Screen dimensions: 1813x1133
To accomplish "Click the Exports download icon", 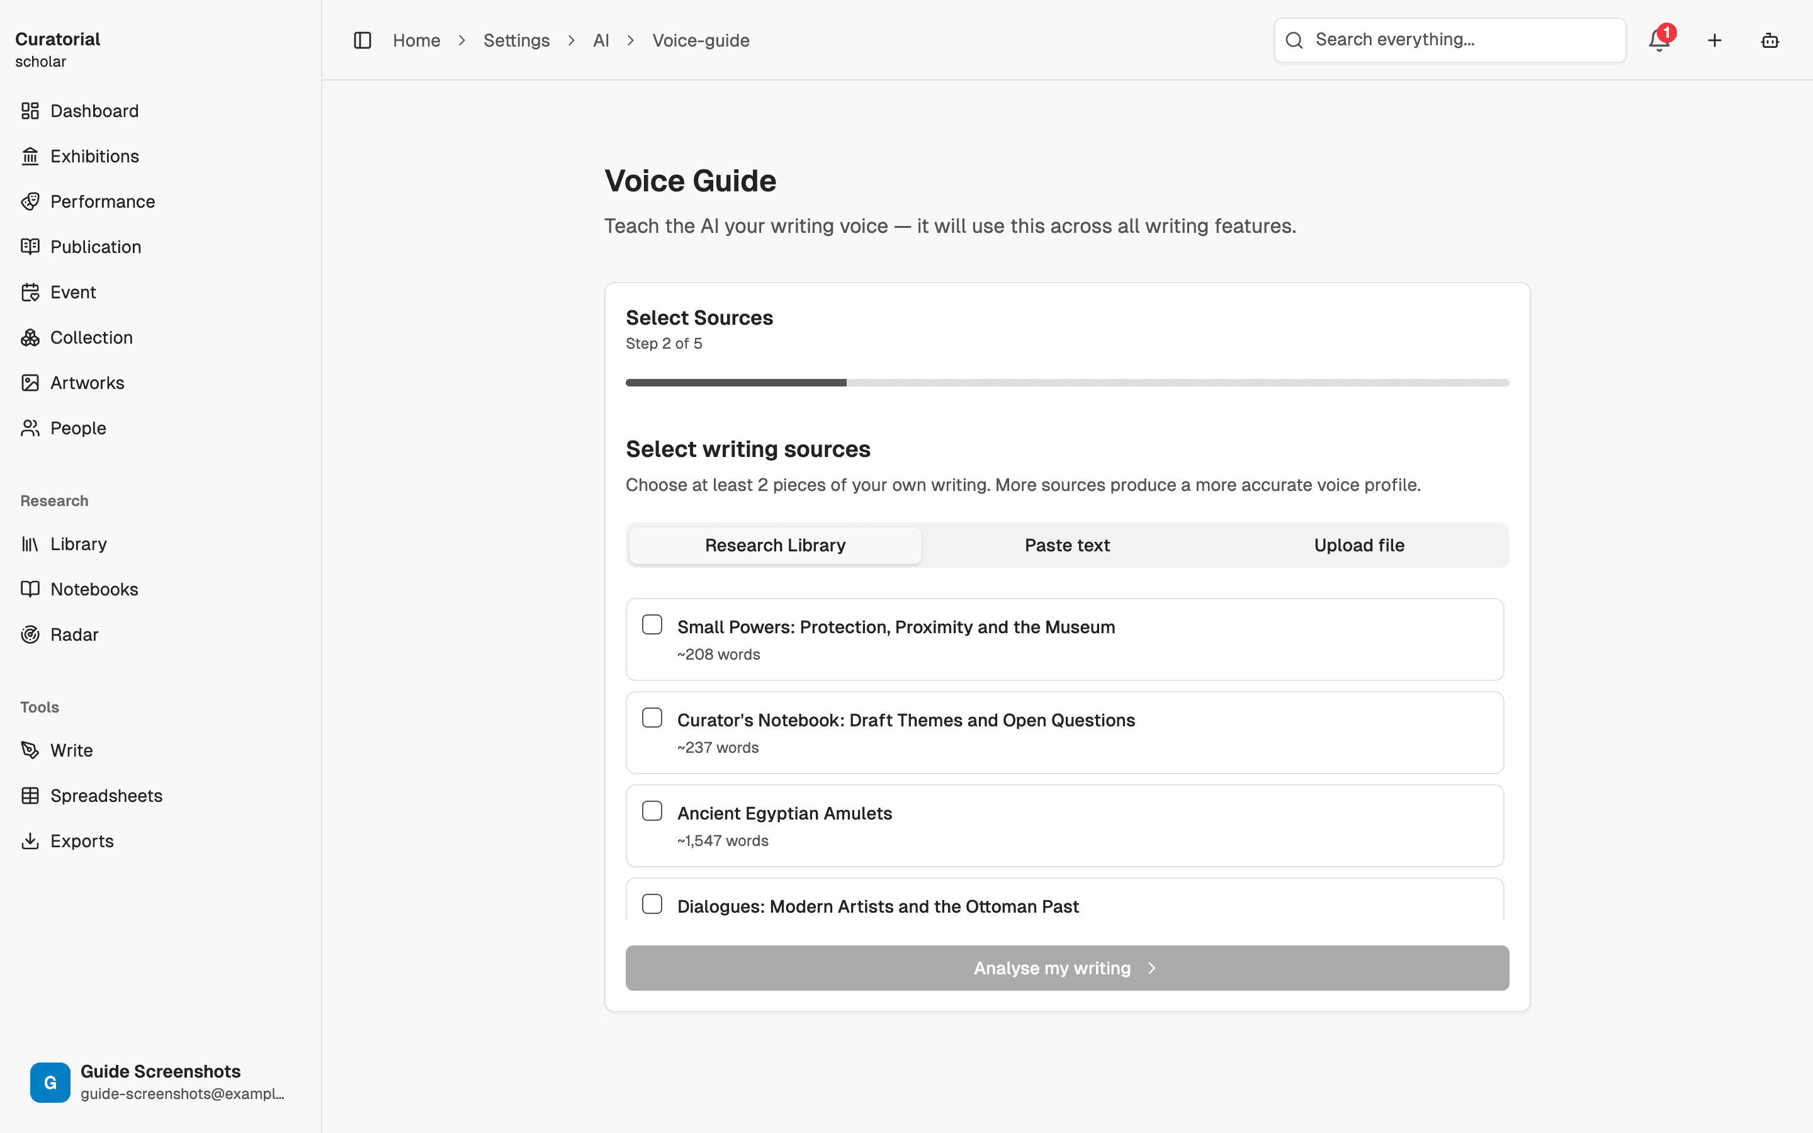I will pos(30,841).
